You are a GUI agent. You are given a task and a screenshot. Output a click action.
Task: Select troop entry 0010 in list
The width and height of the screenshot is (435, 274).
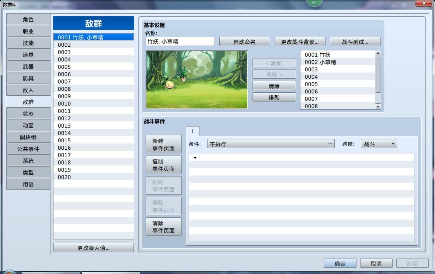pos(94,103)
